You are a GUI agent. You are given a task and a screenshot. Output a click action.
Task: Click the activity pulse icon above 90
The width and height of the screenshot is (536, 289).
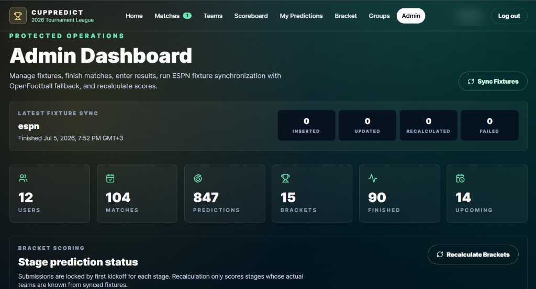373,178
